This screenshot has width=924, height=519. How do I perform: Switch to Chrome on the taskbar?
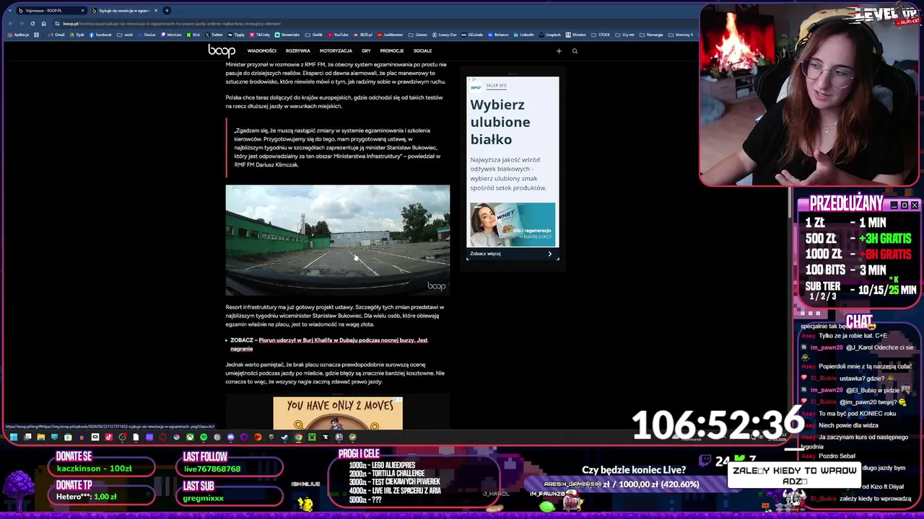pyautogui.click(x=298, y=437)
